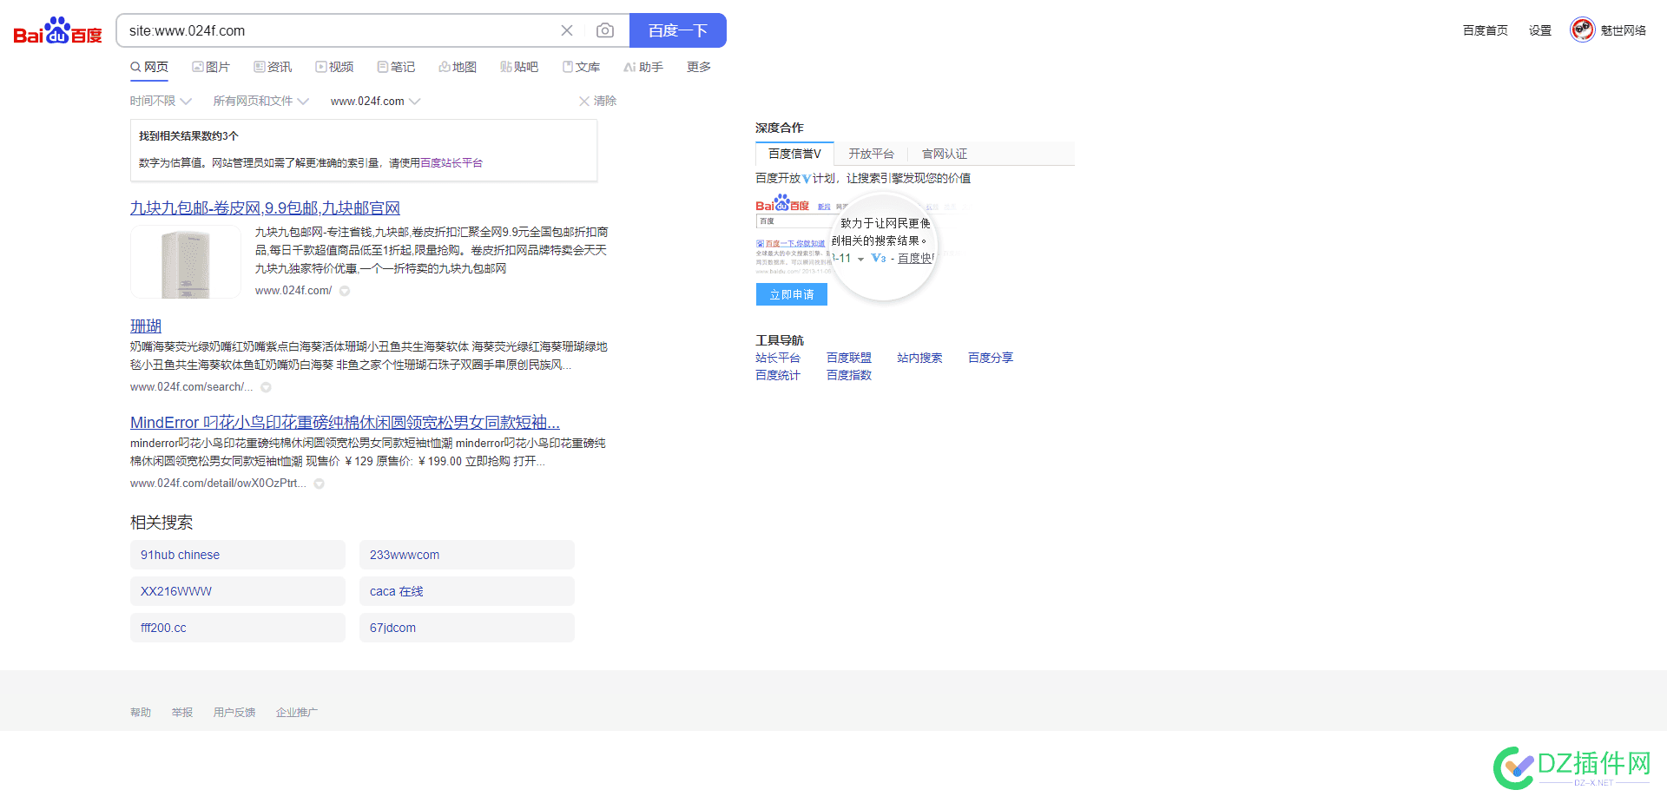Open the 站长平台 tool link
1667x803 pixels.
(x=778, y=358)
